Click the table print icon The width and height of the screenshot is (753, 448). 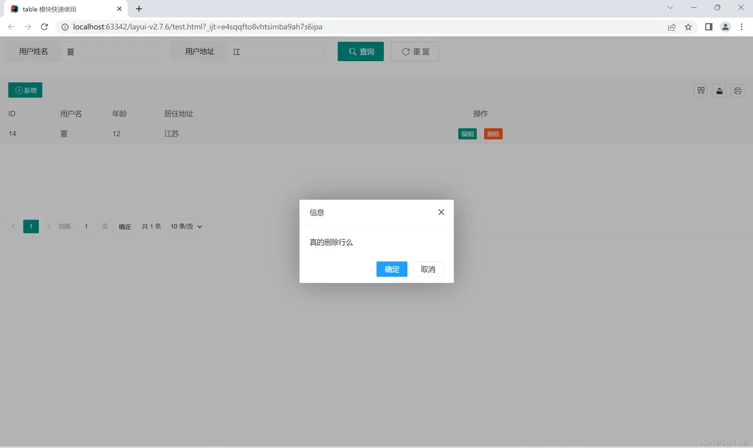coord(737,90)
